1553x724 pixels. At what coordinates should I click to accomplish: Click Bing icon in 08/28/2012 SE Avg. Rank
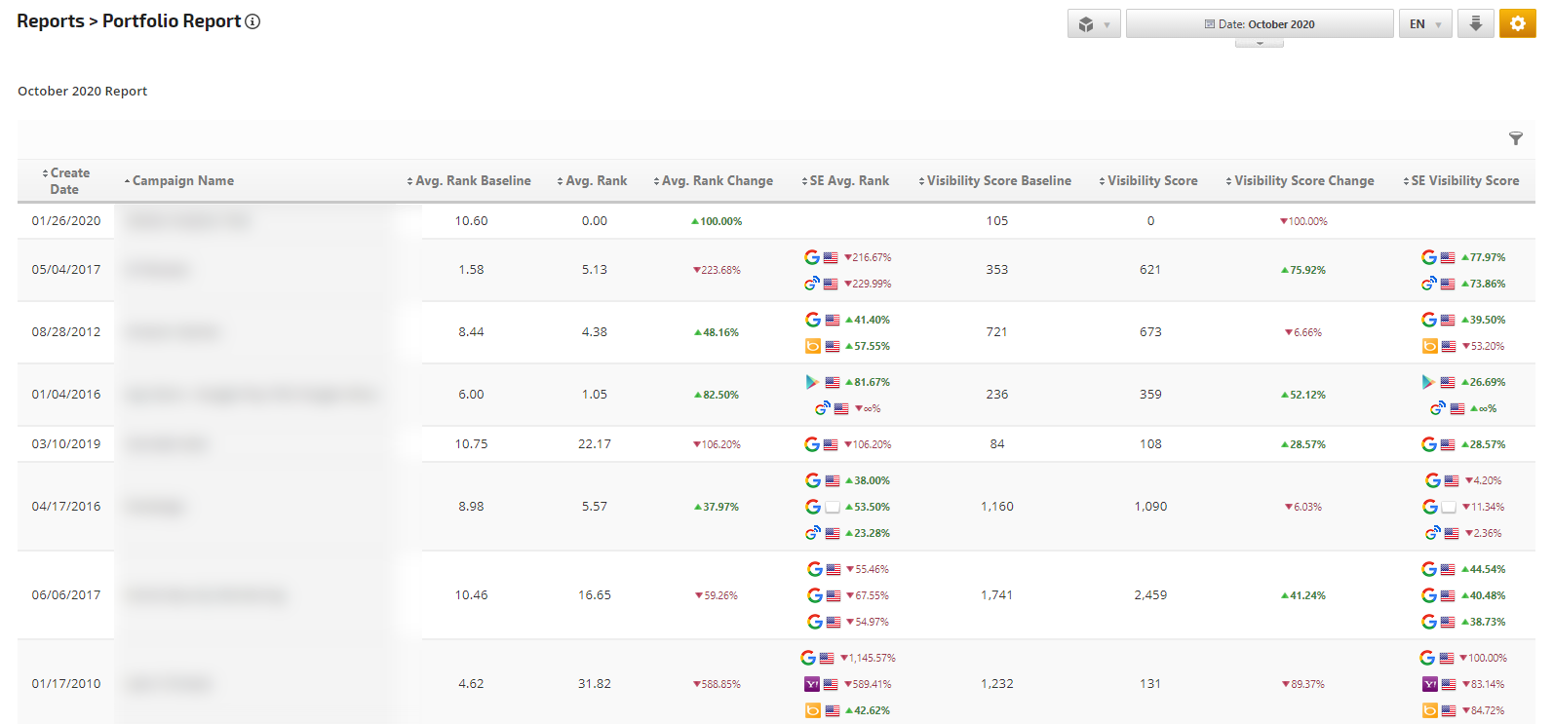812,346
